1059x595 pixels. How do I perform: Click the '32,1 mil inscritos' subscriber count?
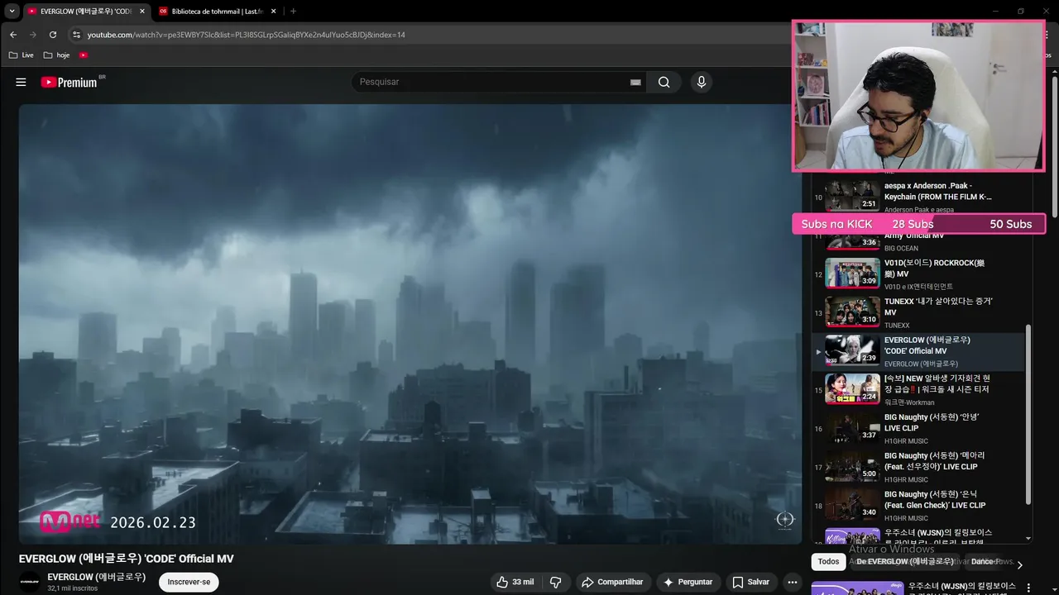pyautogui.click(x=73, y=588)
